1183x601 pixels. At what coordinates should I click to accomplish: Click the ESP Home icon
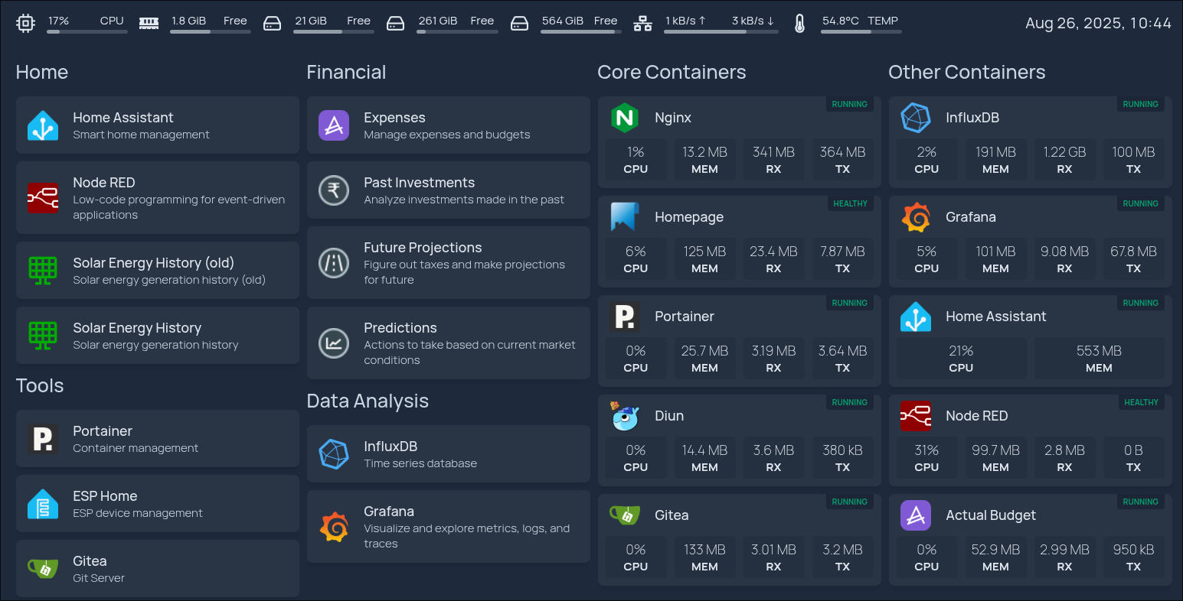click(43, 504)
